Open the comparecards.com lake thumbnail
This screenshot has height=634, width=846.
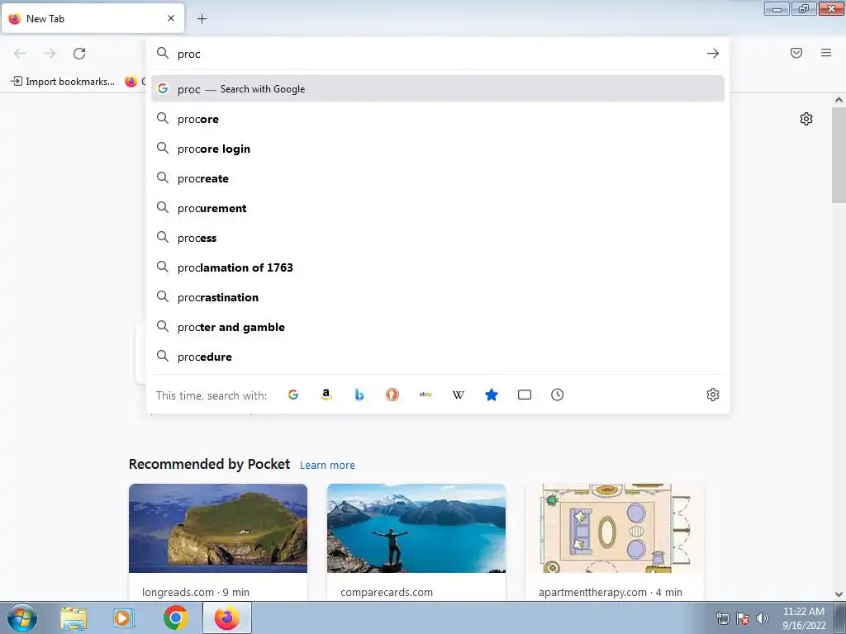click(416, 528)
